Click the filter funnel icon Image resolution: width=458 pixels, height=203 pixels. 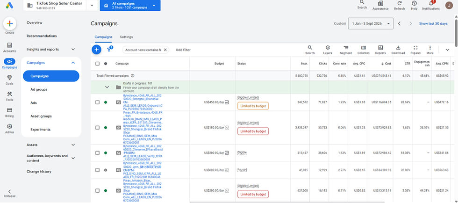click(110, 50)
